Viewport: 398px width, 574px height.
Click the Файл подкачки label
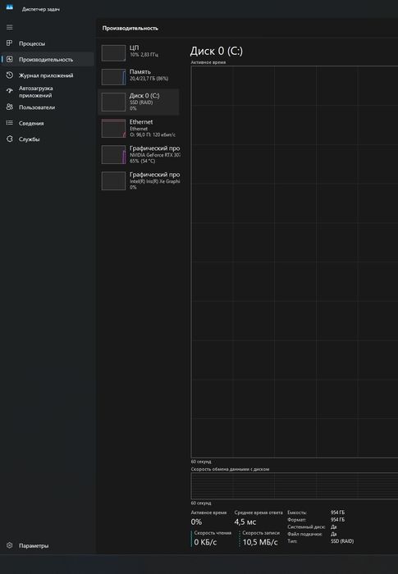point(305,534)
